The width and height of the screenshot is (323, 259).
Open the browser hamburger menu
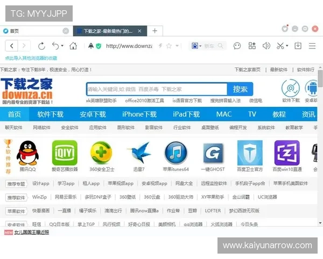(312, 46)
